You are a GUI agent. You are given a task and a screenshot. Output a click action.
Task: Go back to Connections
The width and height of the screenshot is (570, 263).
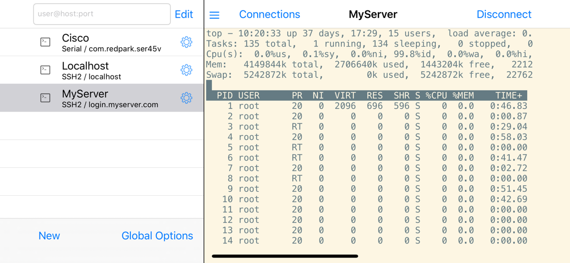coord(269,14)
